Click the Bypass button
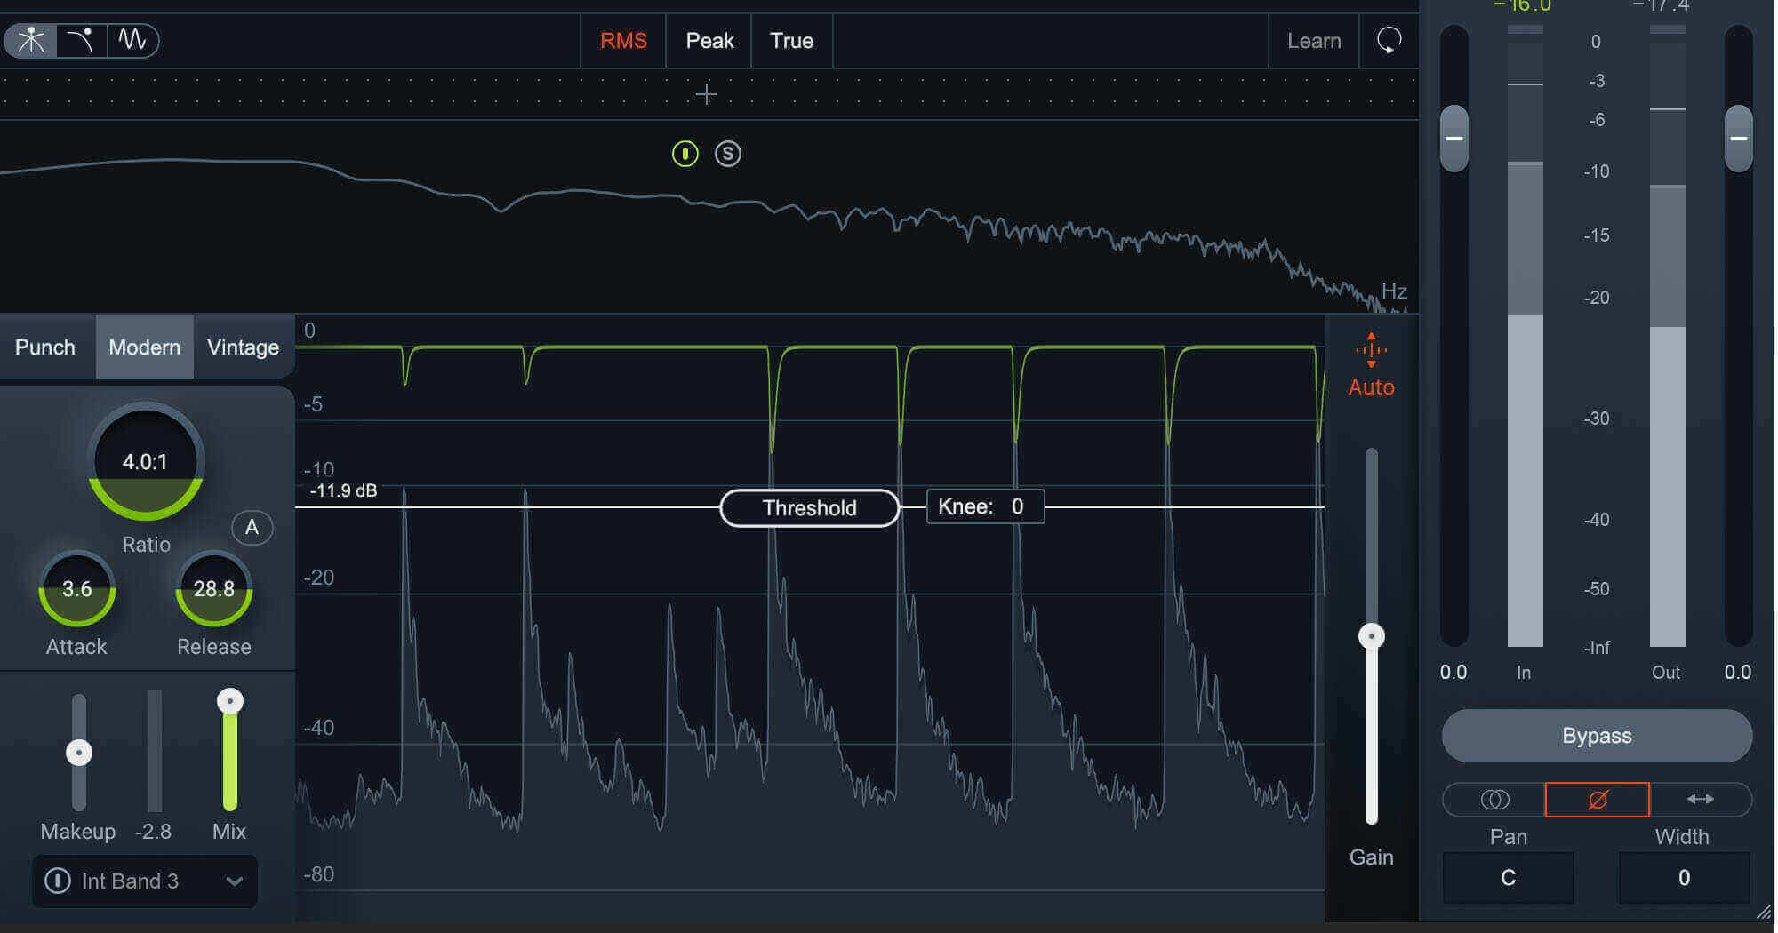Image resolution: width=1778 pixels, height=933 pixels. click(1597, 736)
